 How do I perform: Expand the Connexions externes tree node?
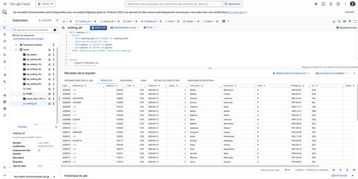pos(16,45)
